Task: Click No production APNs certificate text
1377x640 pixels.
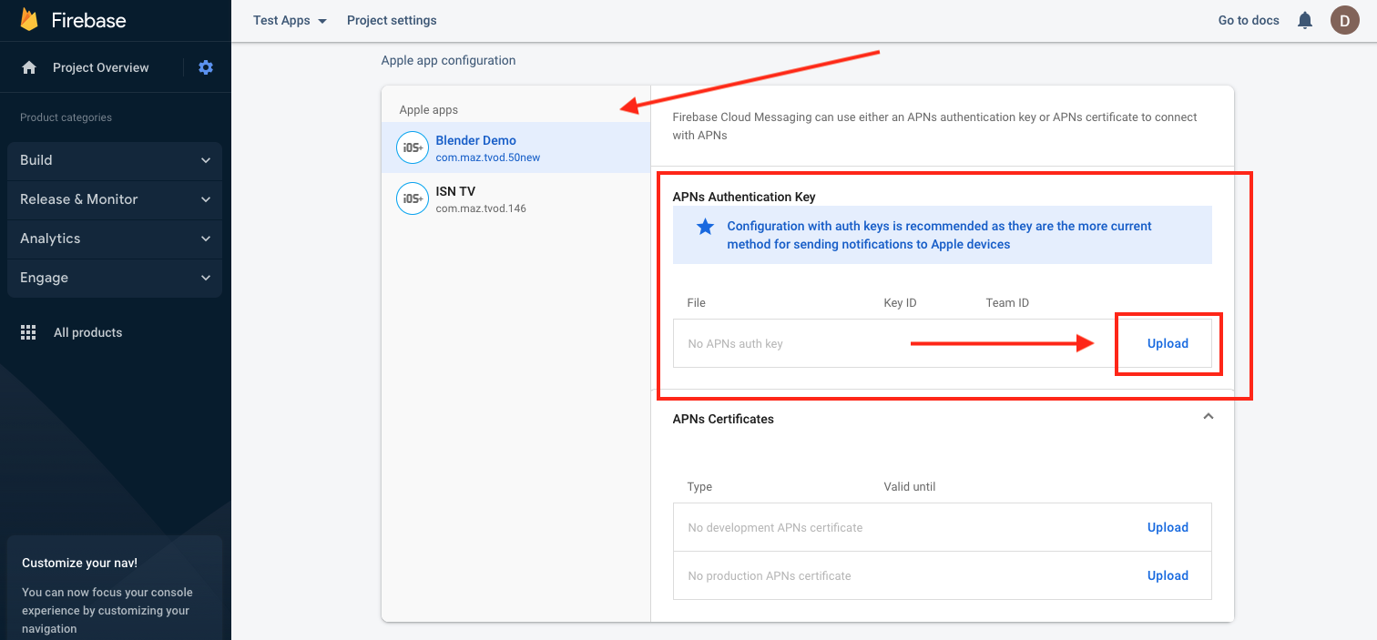Action: tap(770, 576)
